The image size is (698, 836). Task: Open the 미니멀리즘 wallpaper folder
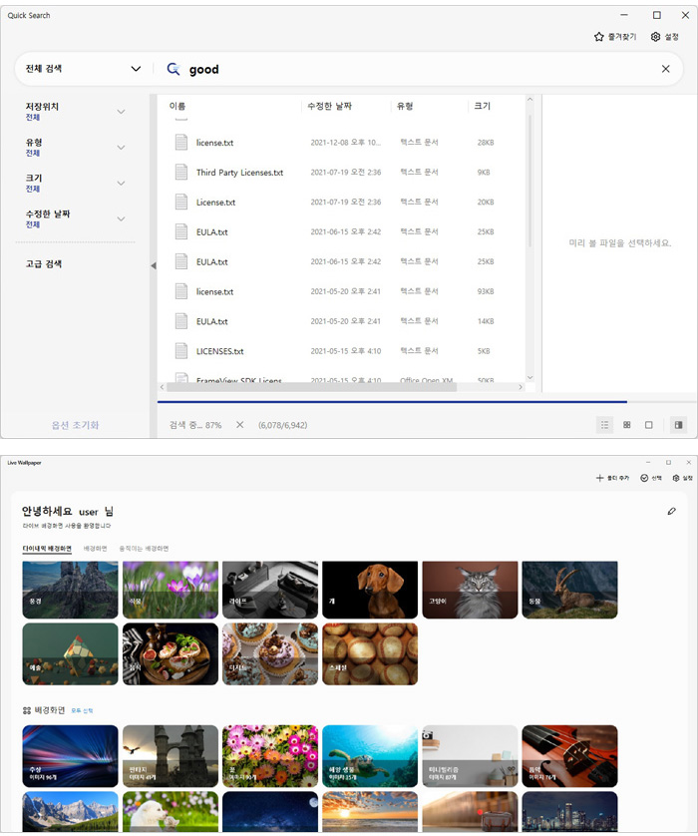[x=470, y=756]
